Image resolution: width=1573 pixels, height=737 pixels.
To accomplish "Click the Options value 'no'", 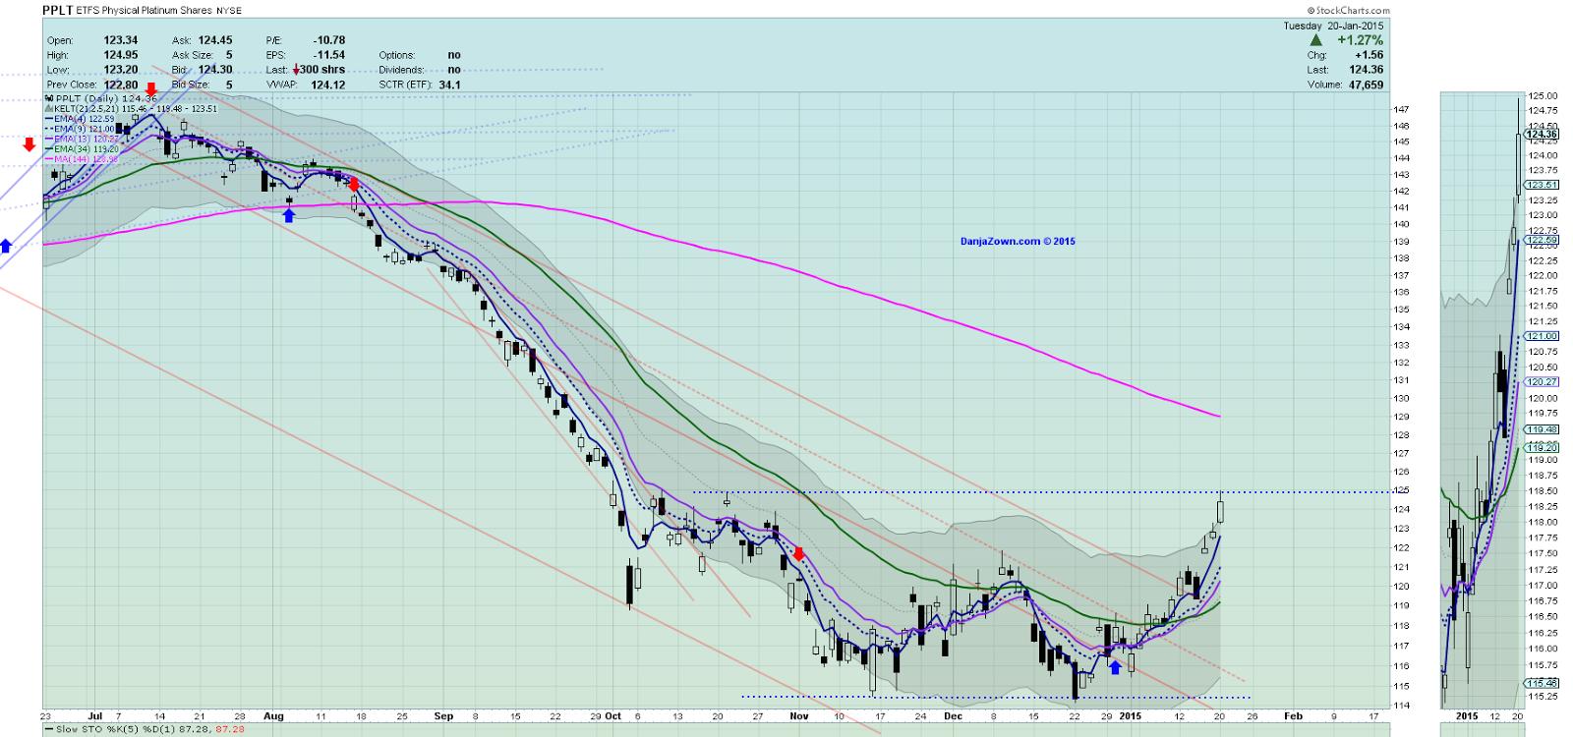I will 454,55.
